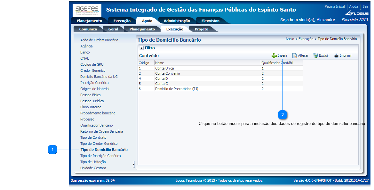
Task: Click the green plus Inserir icon
Action: [x=274, y=56]
